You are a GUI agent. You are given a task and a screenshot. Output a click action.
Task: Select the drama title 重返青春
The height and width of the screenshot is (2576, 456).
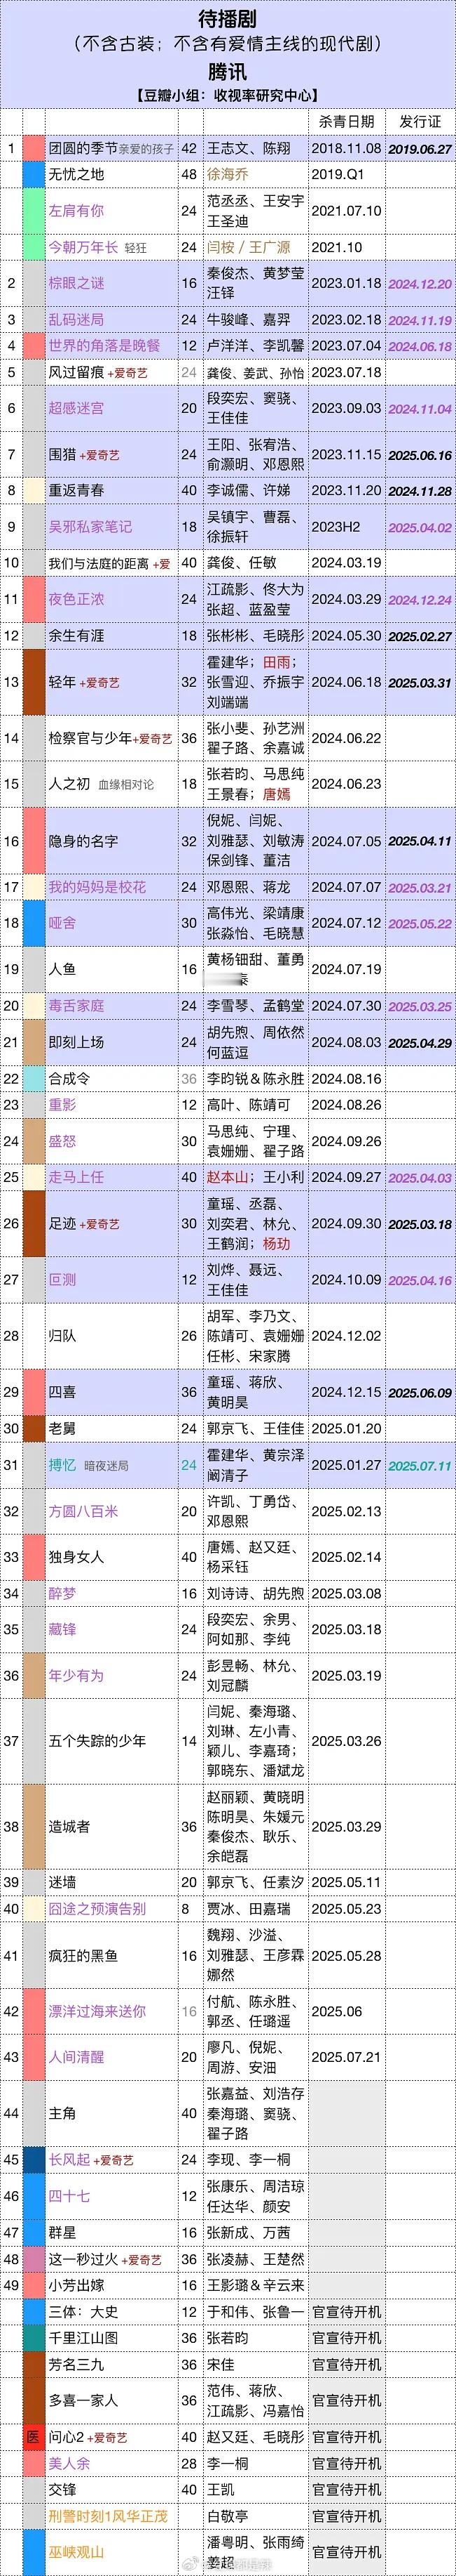click(x=76, y=491)
